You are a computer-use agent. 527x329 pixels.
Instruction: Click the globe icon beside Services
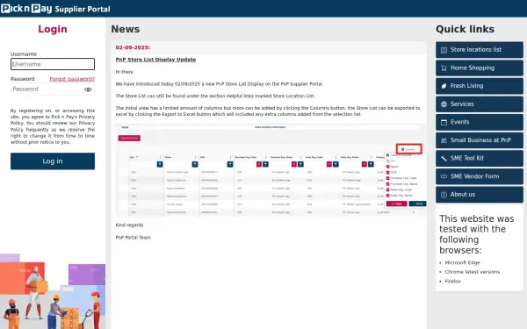(x=444, y=104)
